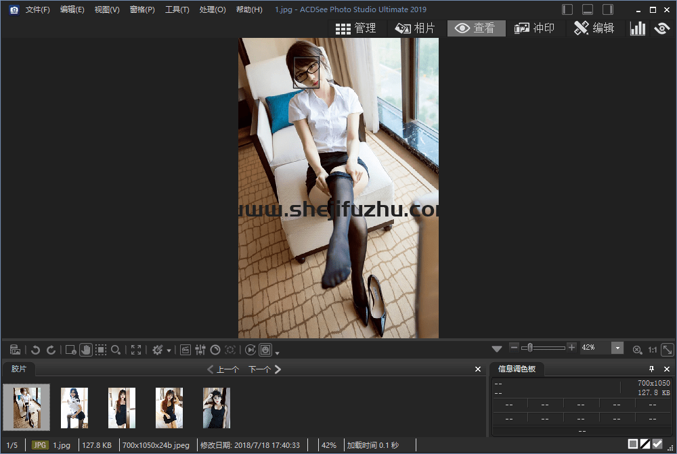The image size is (677, 454).
Task: Expand the toolbar overflow arrow beside face icon
Action: tap(277, 353)
